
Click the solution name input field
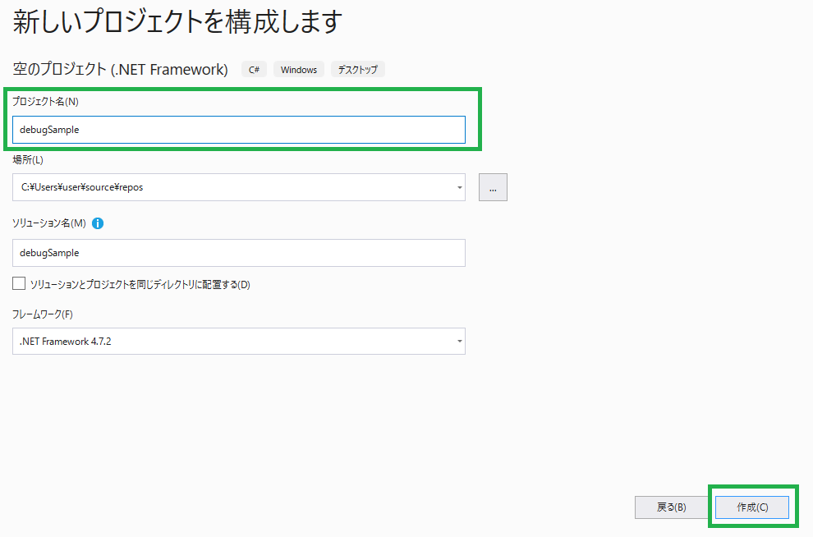click(238, 253)
